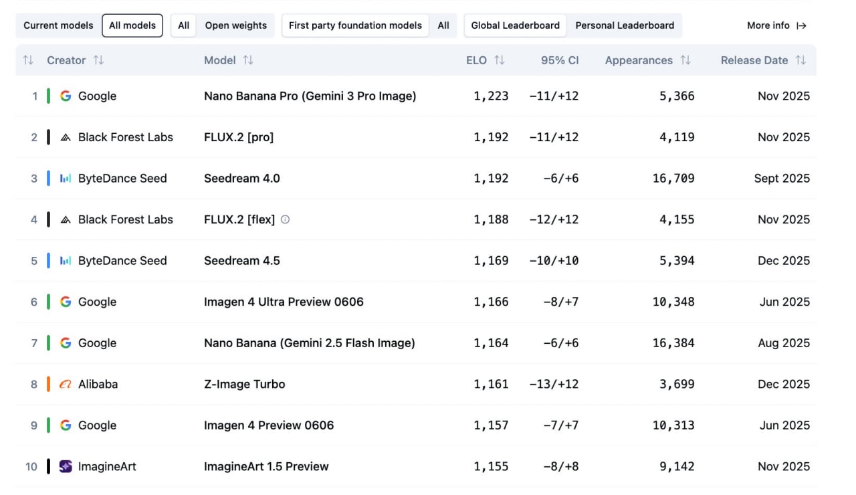Viewport: 856px width, 495px height.
Task: Select the Global Leaderboard tab
Action: click(515, 25)
